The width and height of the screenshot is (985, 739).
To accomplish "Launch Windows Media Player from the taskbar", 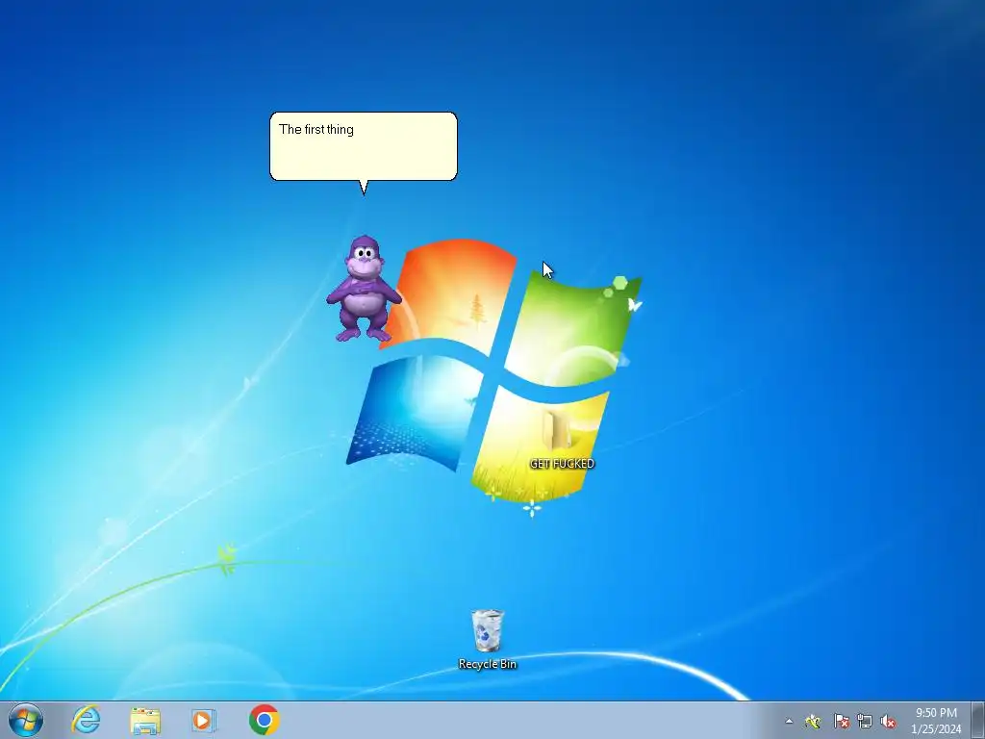I will tap(204, 721).
